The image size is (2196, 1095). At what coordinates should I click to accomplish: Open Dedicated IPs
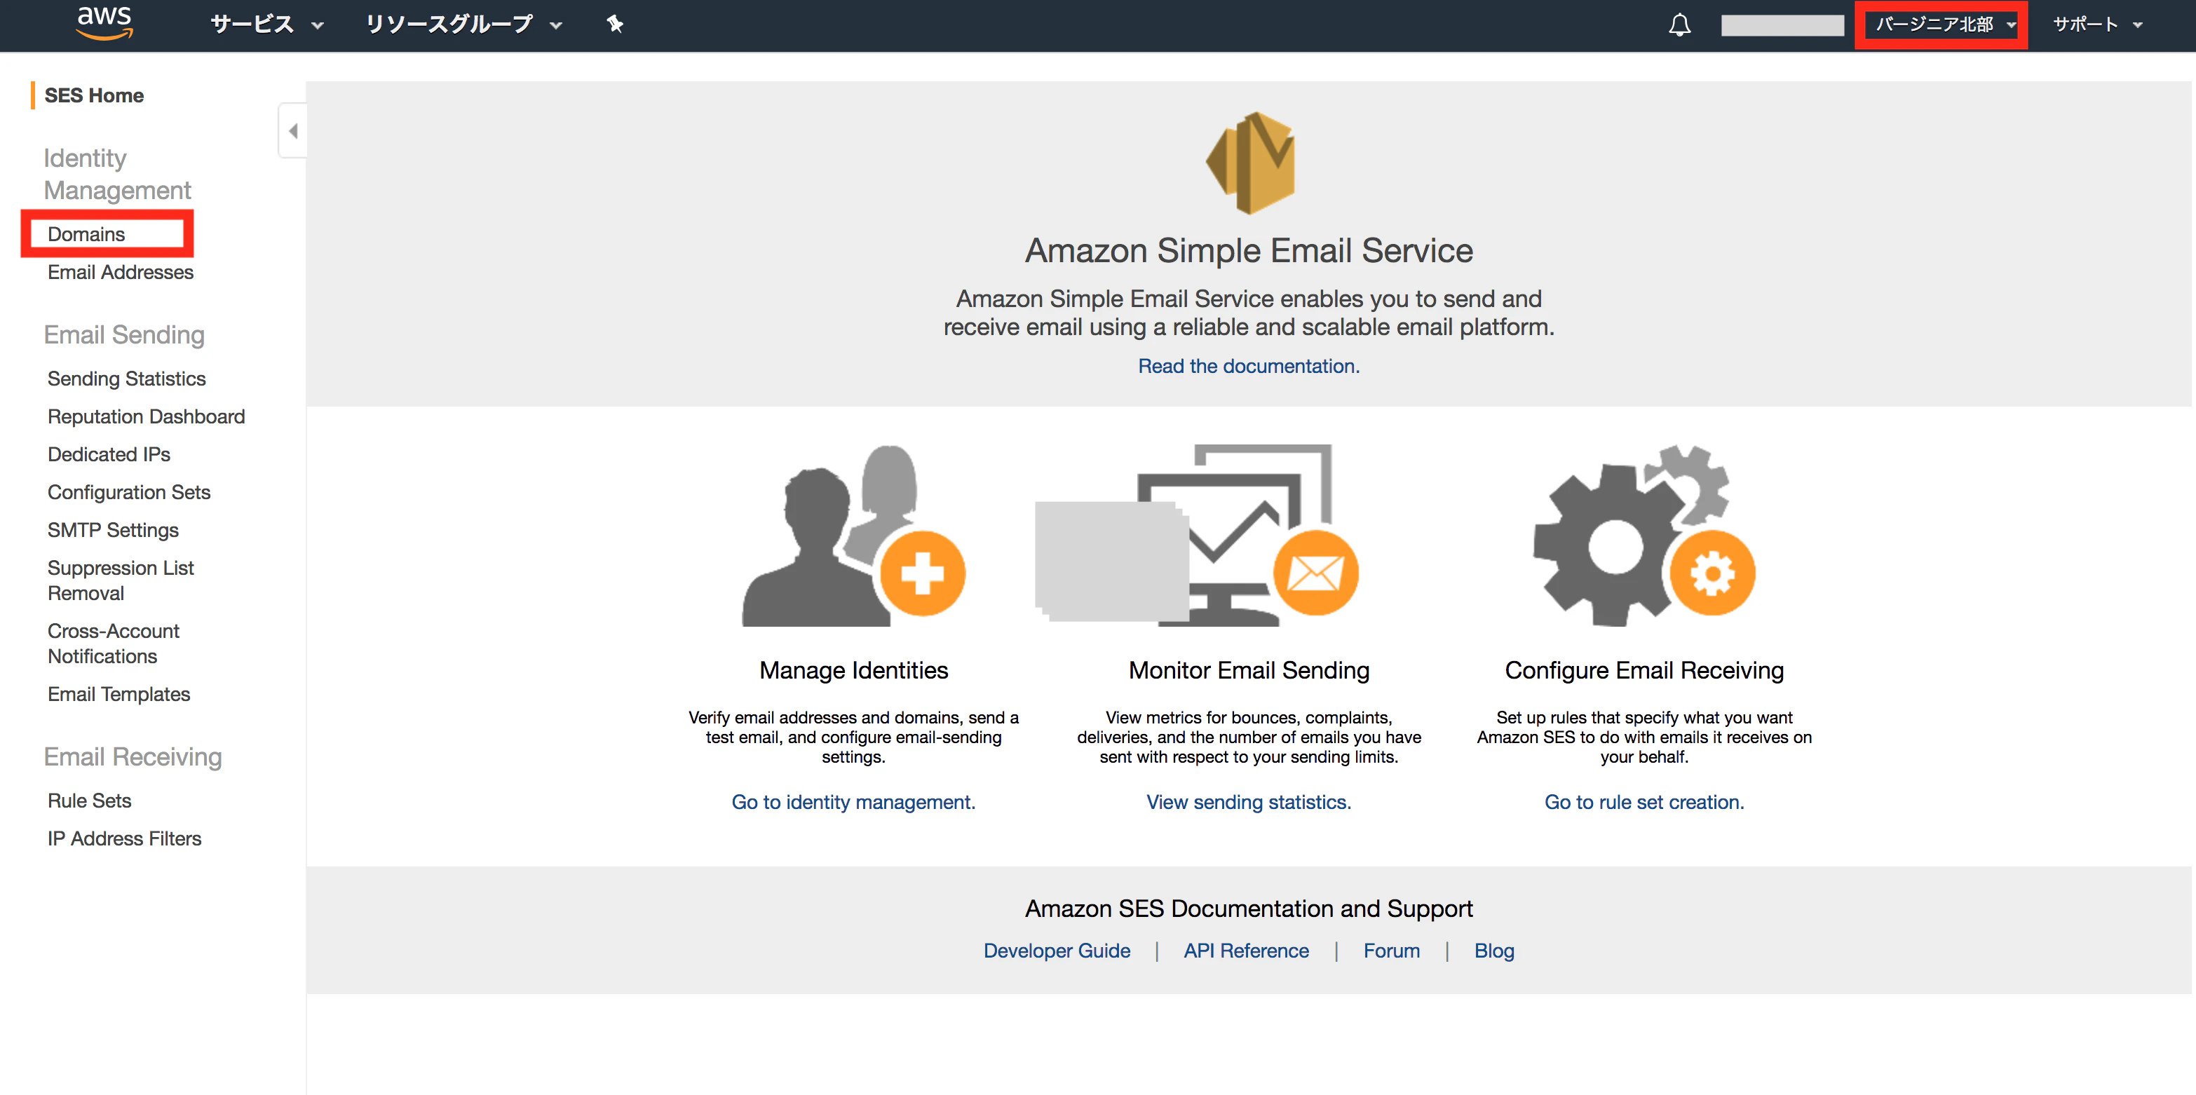coord(108,454)
